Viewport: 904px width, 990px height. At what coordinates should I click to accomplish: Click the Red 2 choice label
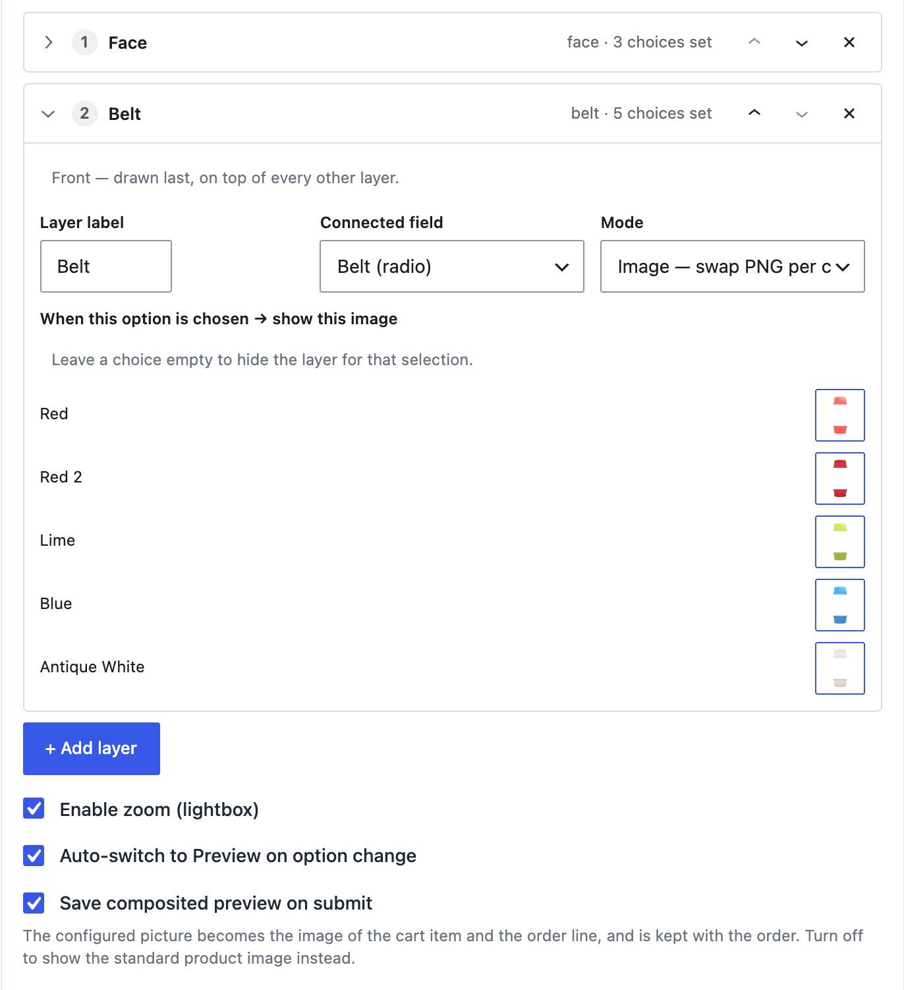pos(61,477)
